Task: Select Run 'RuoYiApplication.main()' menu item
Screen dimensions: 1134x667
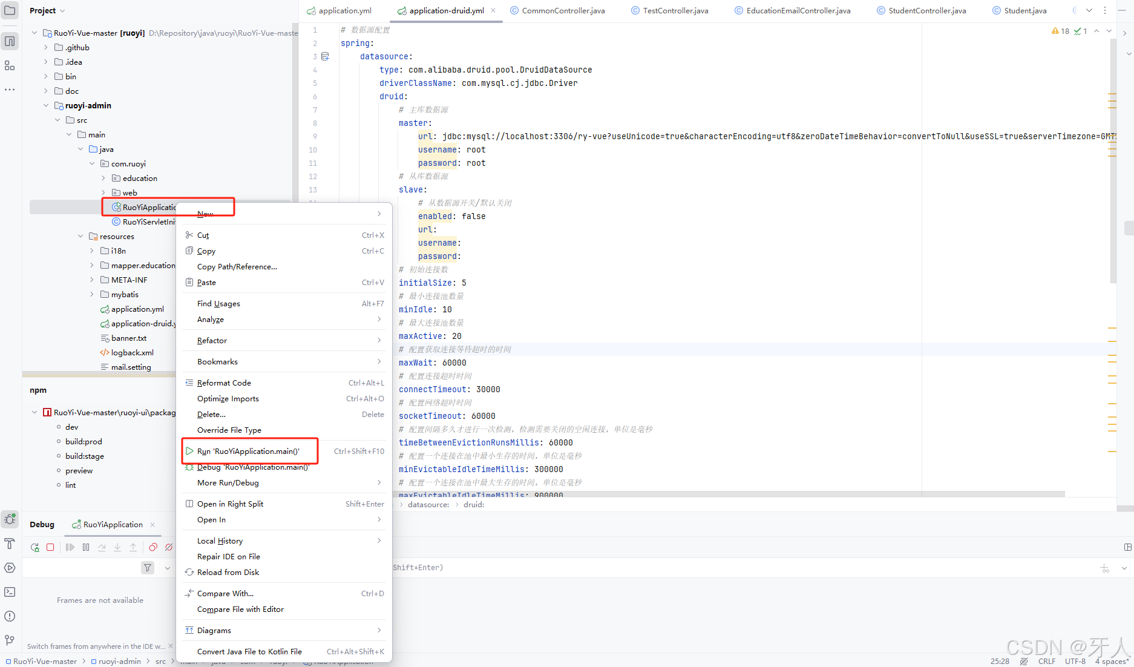Action: (284, 451)
